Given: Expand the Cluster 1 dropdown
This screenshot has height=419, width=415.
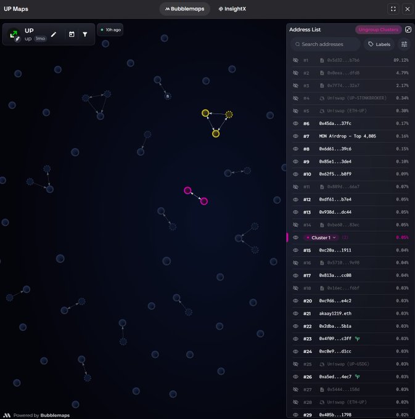Looking at the screenshot, I should [x=321, y=238].
